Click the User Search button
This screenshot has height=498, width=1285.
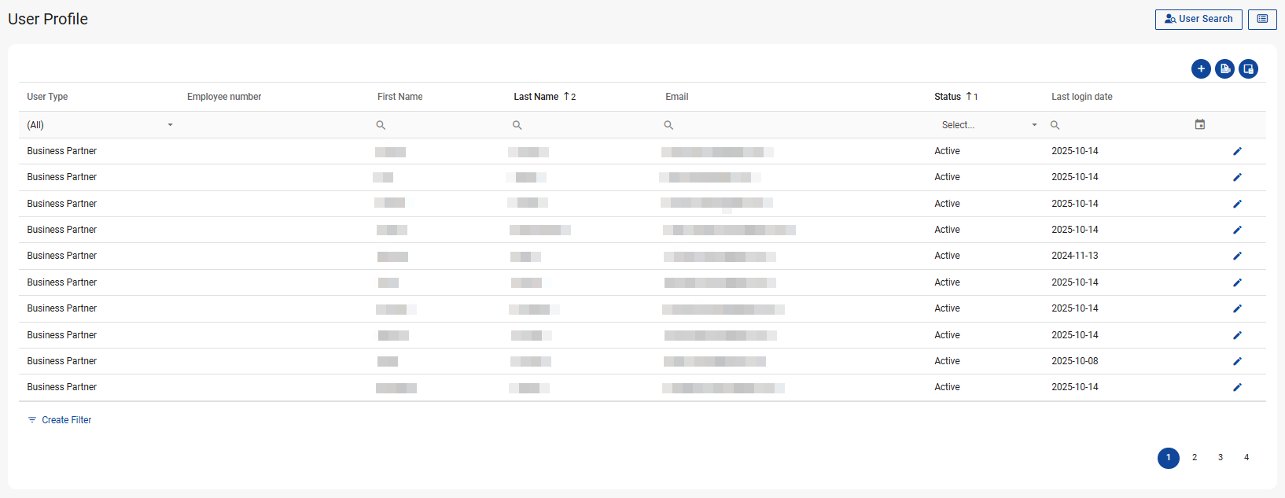click(1198, 19)
